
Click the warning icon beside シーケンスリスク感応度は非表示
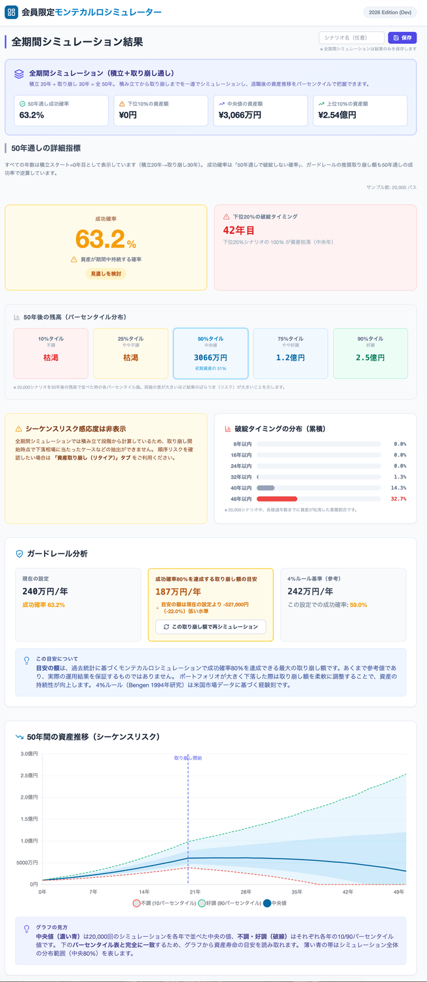[x=18, y=428]
